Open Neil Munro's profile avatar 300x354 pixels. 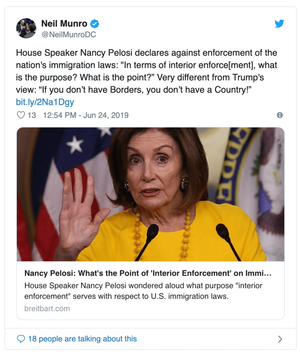coord(26,29)
